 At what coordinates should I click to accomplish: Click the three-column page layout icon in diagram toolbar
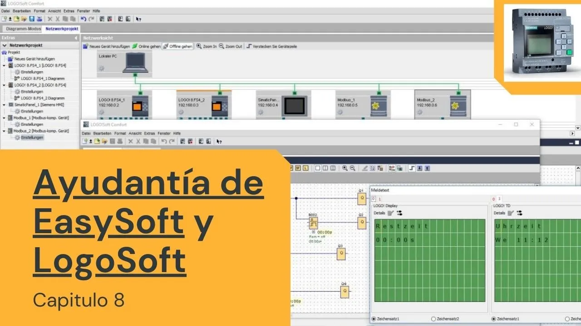coord(333,168)
